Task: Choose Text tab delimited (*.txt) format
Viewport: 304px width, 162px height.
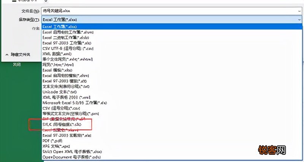Action: click(172, 87)
